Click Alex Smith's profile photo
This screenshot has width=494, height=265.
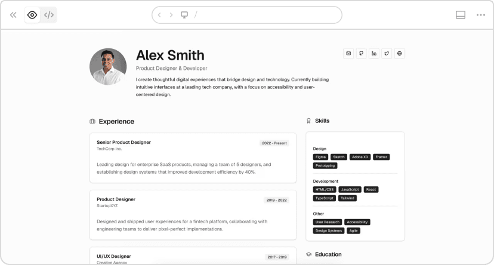(x=108, y=66)
